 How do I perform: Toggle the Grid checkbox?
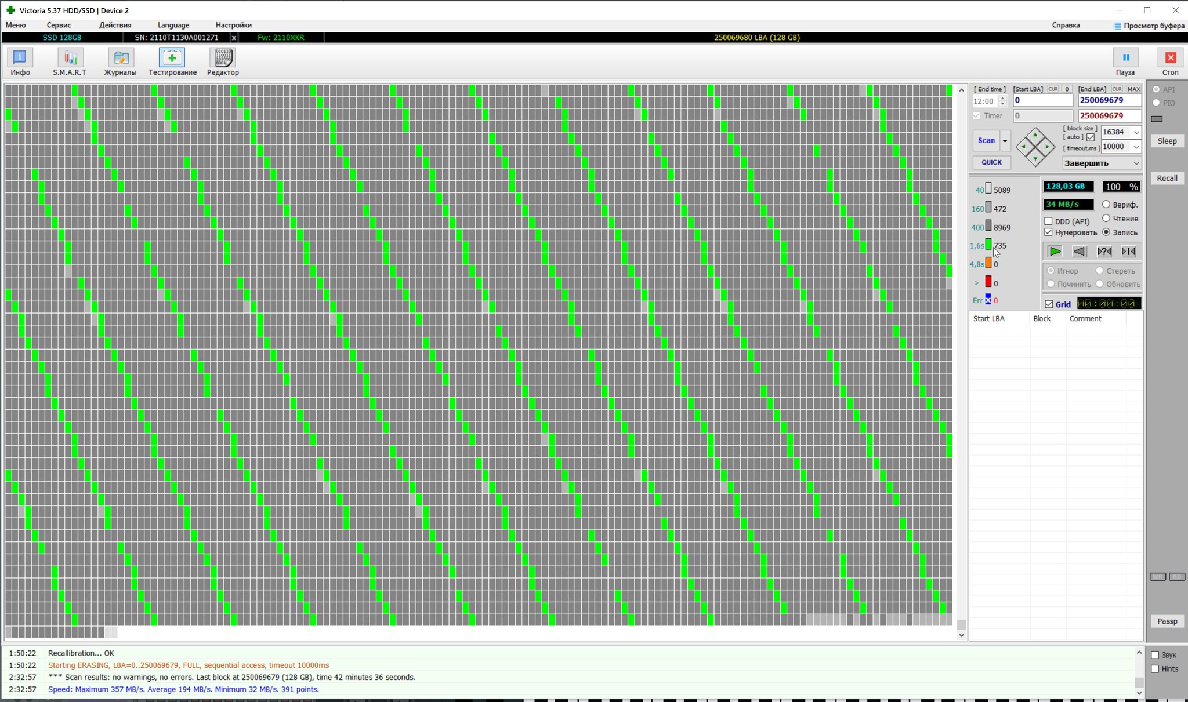pyautogui.click(x=1049, y=304)
